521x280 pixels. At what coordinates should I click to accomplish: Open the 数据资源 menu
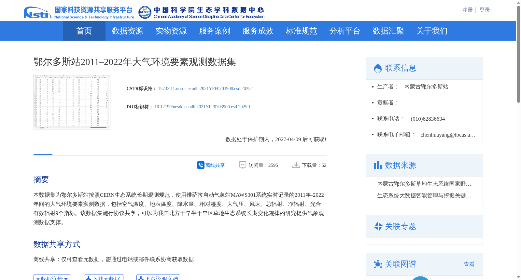pos(128,31)
